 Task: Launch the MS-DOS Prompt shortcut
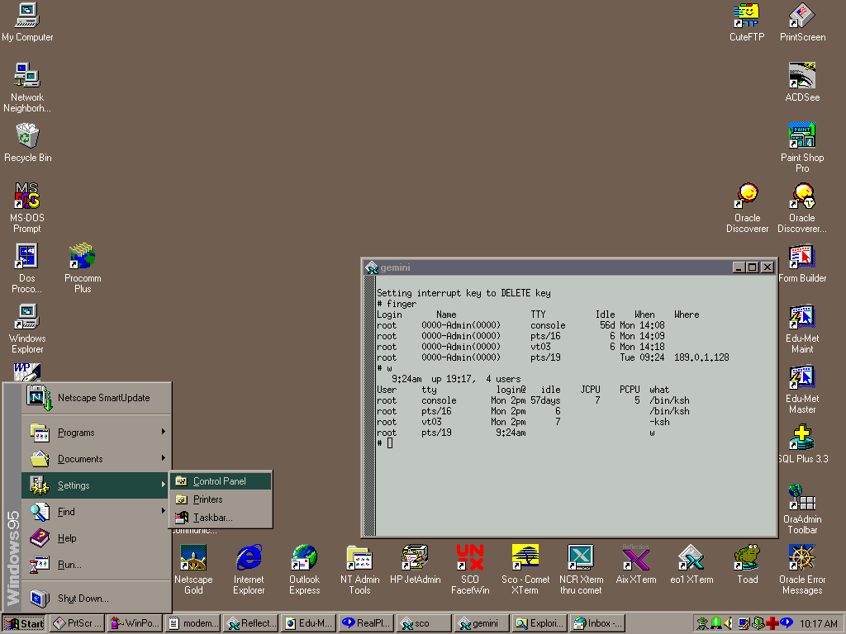point(27,207)
